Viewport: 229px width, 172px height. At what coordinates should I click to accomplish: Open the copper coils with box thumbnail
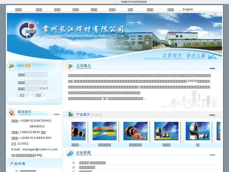135,131
